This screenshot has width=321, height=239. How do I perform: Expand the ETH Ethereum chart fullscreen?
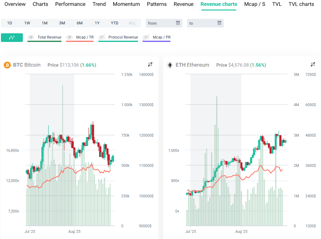(313, 64)
